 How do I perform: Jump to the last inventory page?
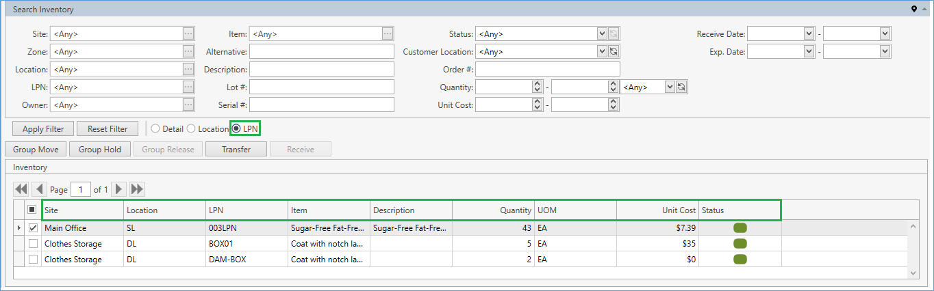137,189
